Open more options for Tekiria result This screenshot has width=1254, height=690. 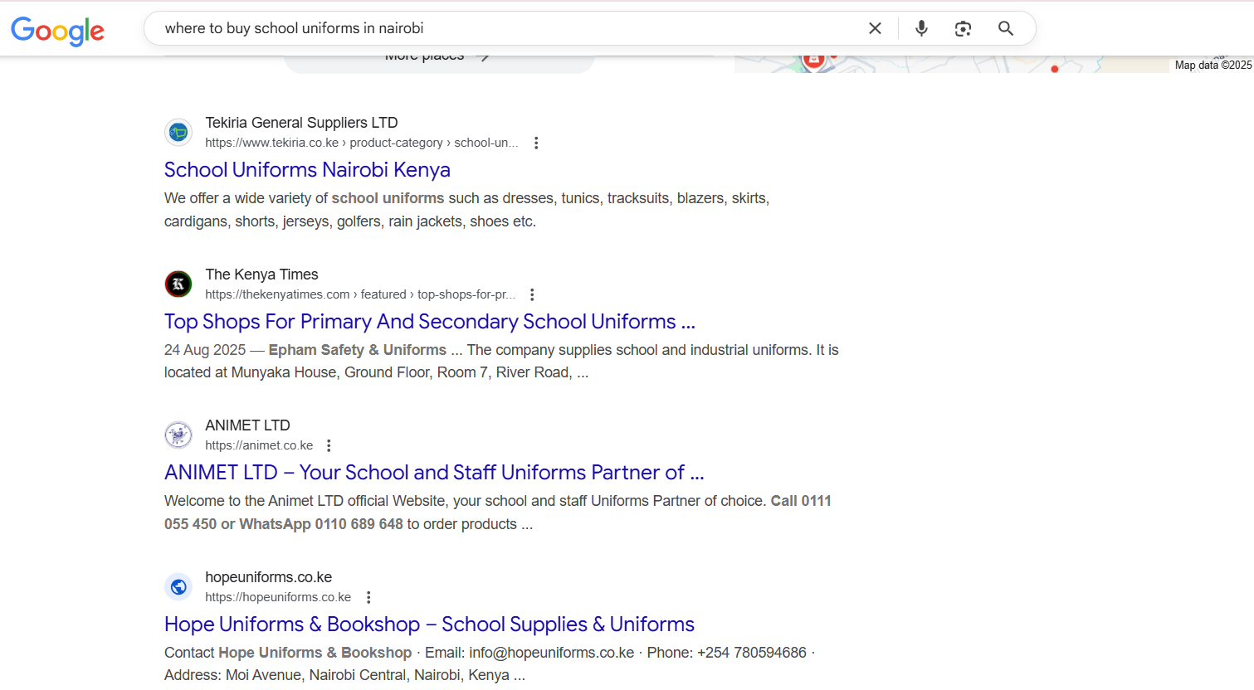tap(536, 143)
